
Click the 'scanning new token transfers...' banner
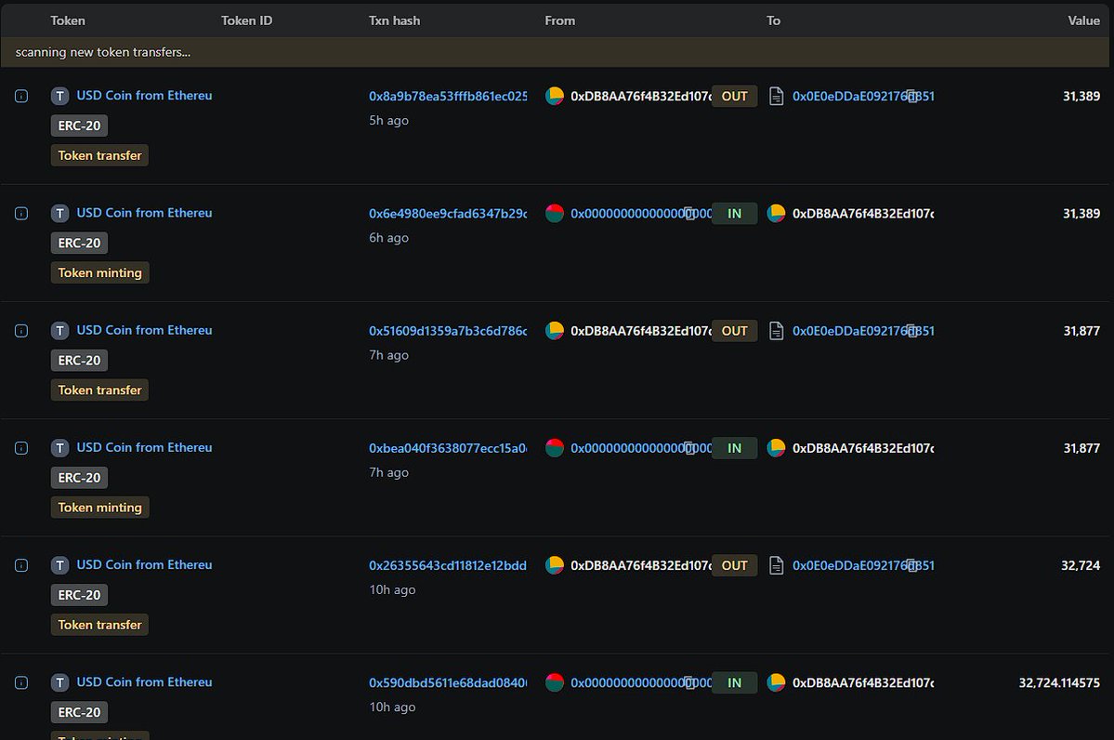(555, 52)
